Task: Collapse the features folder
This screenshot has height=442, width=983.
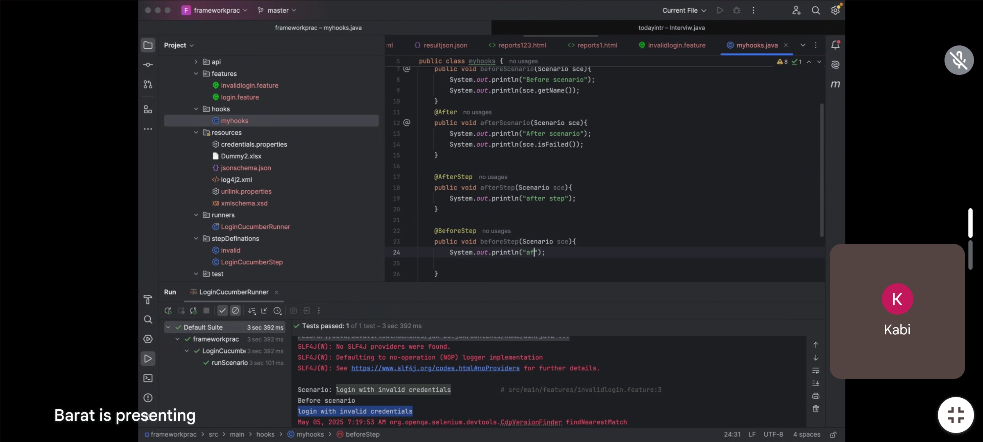Action: 196,74
